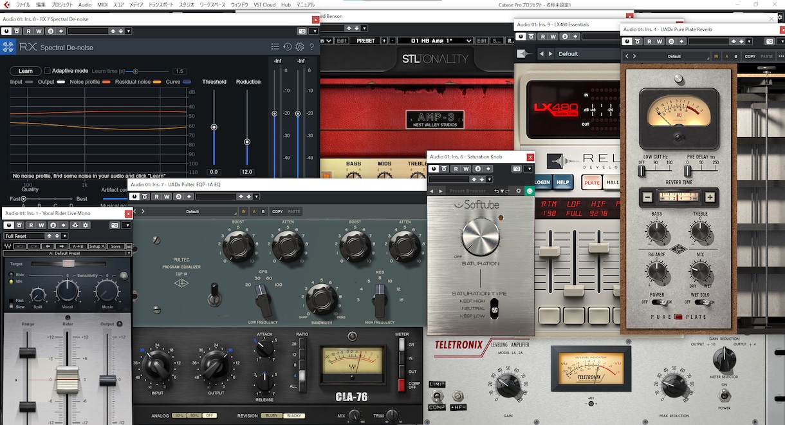This screenshot has height=425, width=785.
Task: Open preset dropdown arrow in Pultec EQ header
Action: pyautogui.click(x=257, y=196)
